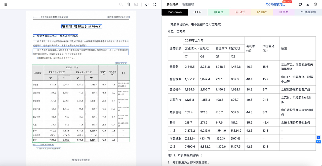Click the 单位:百万元 box in document
The height and width of the screenshot is (166, 322).
tap(121, 63)
